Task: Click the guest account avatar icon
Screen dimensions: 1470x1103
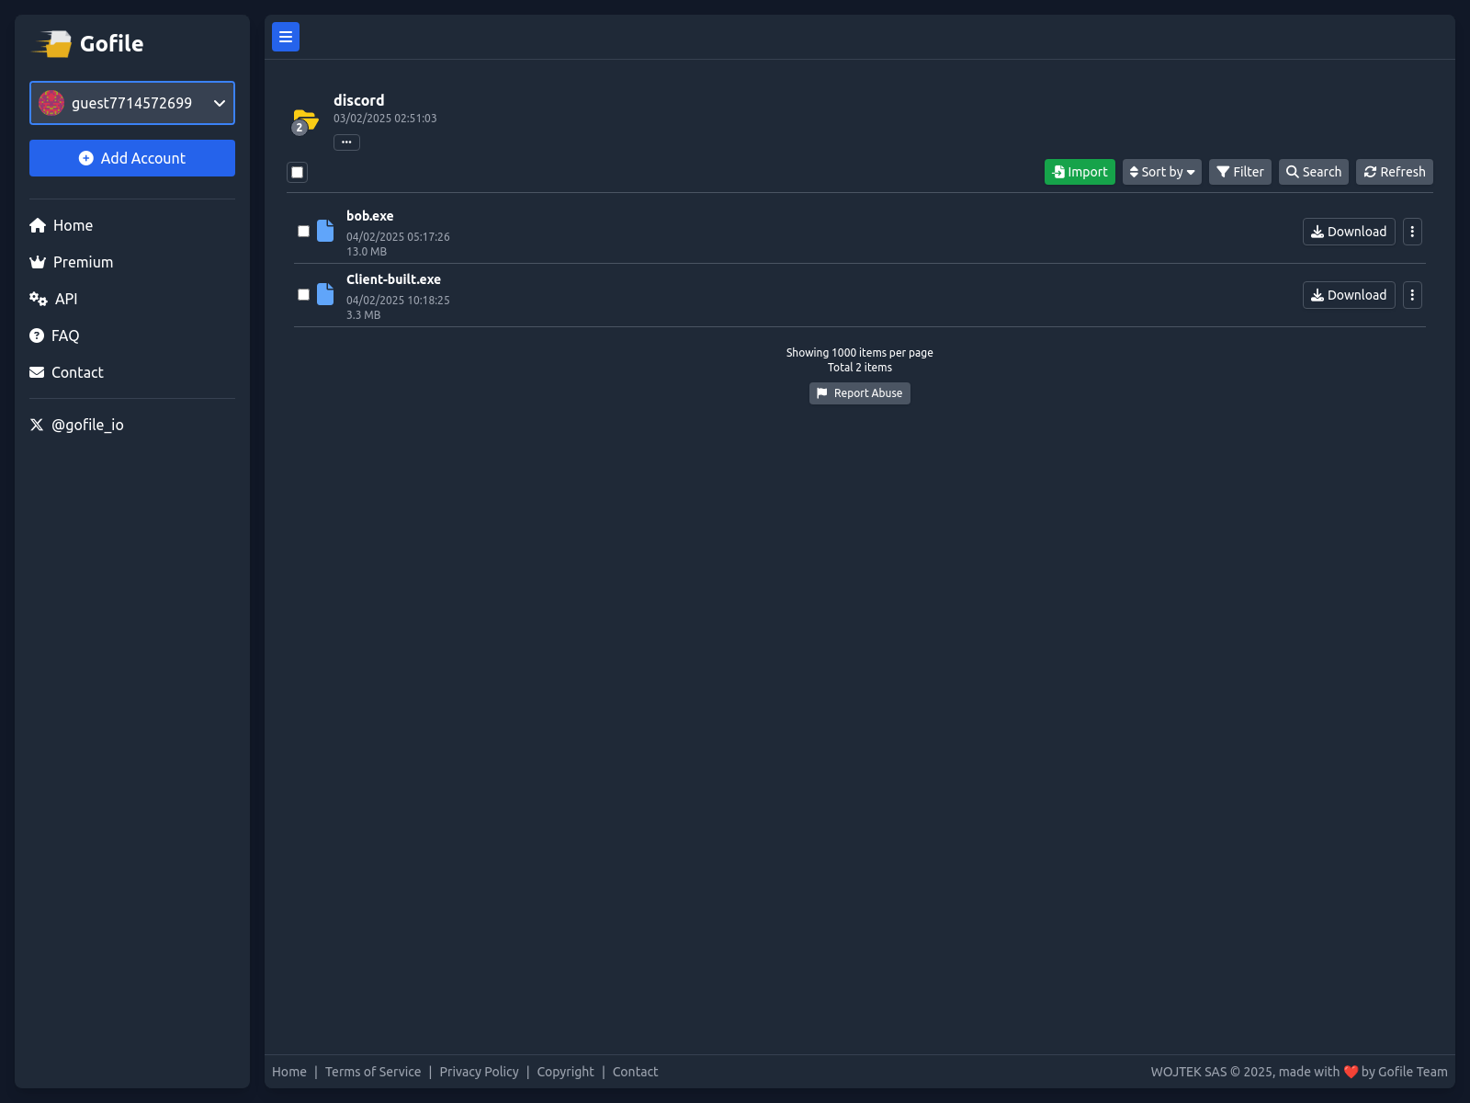Action: (51, 103)
